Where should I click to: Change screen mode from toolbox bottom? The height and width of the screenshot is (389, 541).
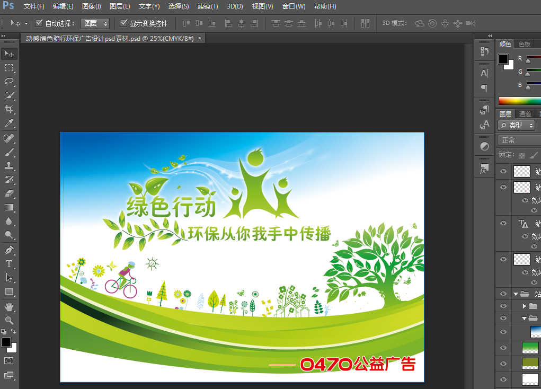[x=8, y=375]
